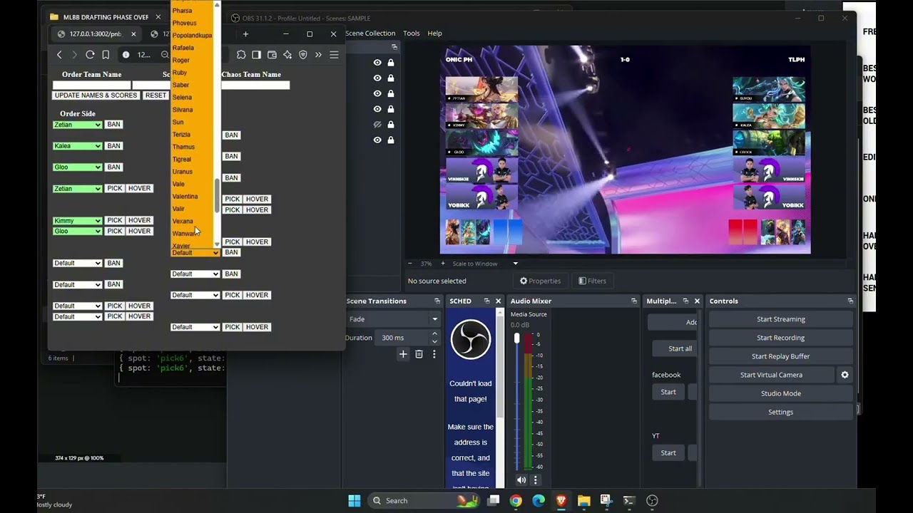Open the Kimmy hero dropdown
This screenshot has width=913, height=513.
click(x=78, y=221)
